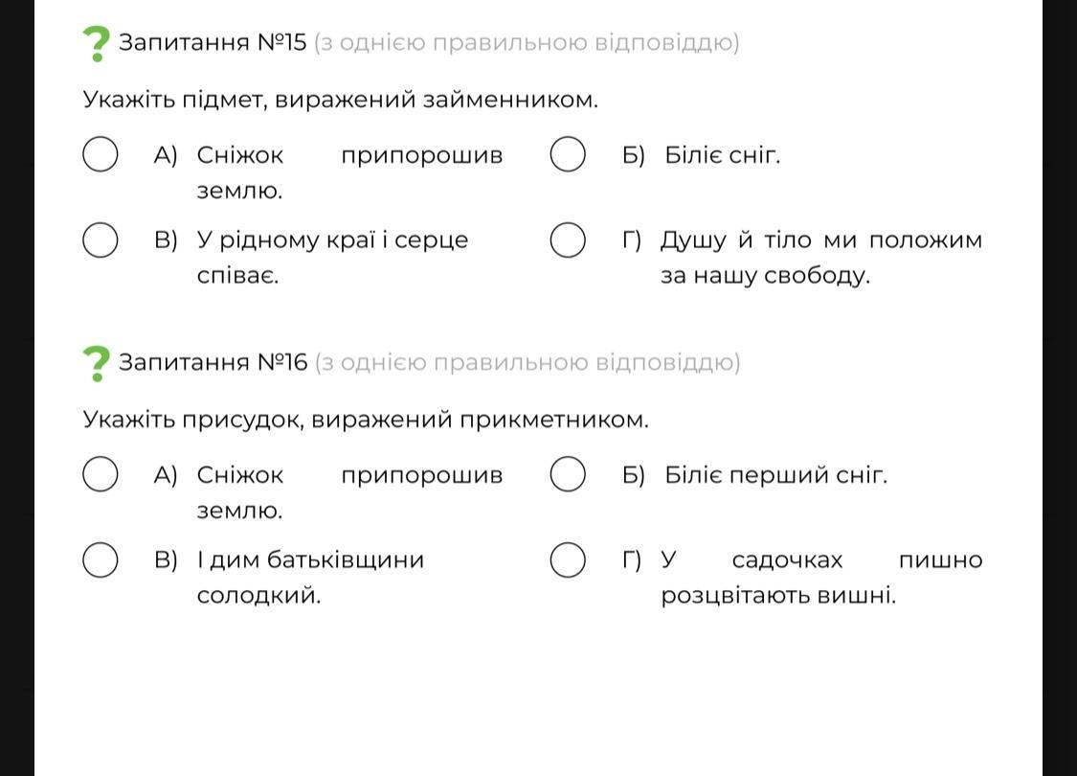This screenshot has height=776, width=1077.
Task: Select radio button for 'Біліє сніг.'
Action: click(x=568, y=155)
